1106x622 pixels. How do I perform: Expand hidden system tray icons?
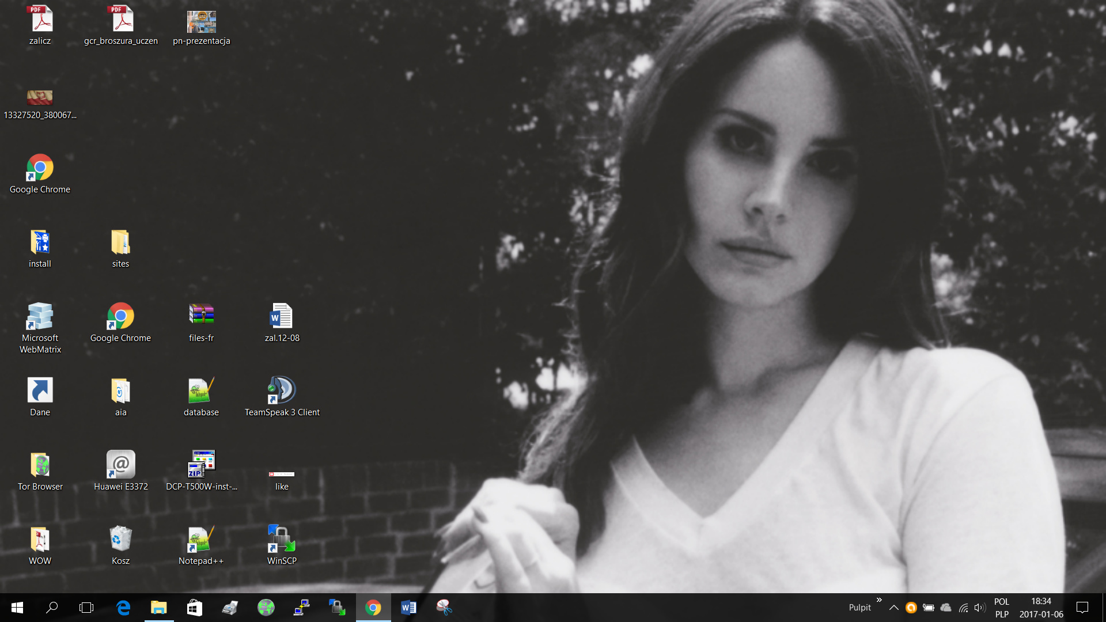pyautogui.click(x=893, y=608)
